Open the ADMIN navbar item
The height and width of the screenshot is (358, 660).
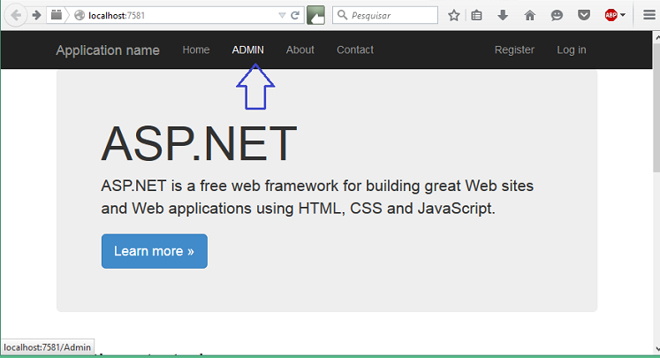click(x=248, y=50)
